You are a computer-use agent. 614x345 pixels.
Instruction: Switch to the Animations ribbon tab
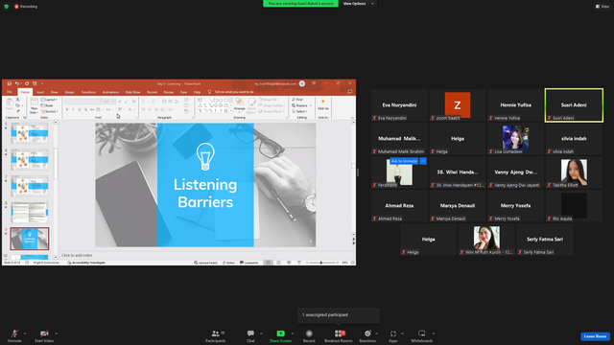110,92
